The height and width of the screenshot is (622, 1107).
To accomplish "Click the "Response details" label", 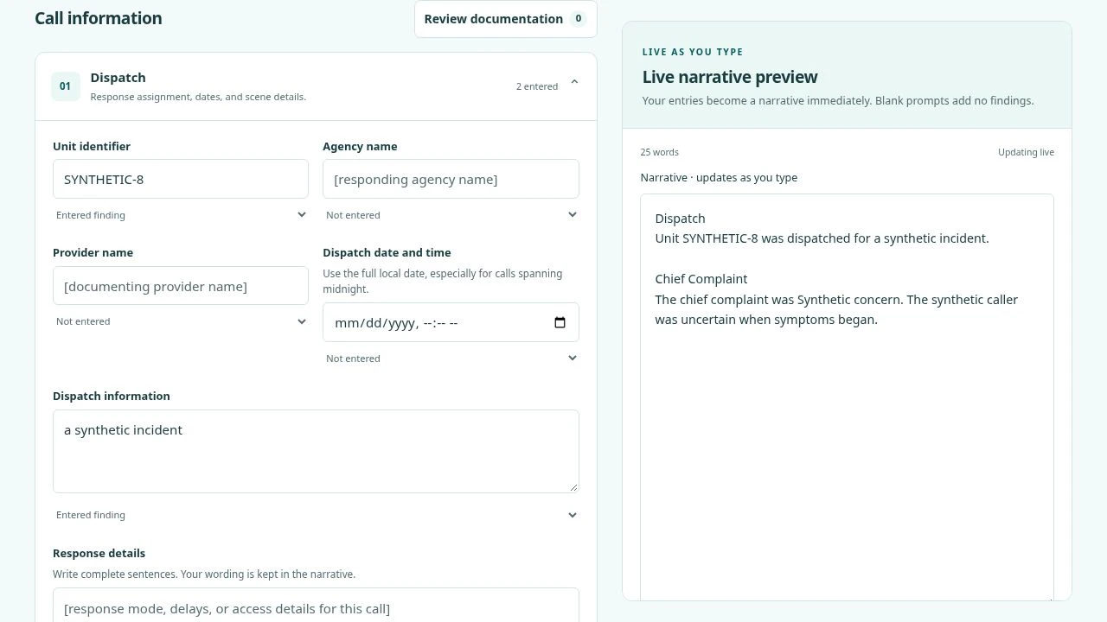I will click(99, 553).
